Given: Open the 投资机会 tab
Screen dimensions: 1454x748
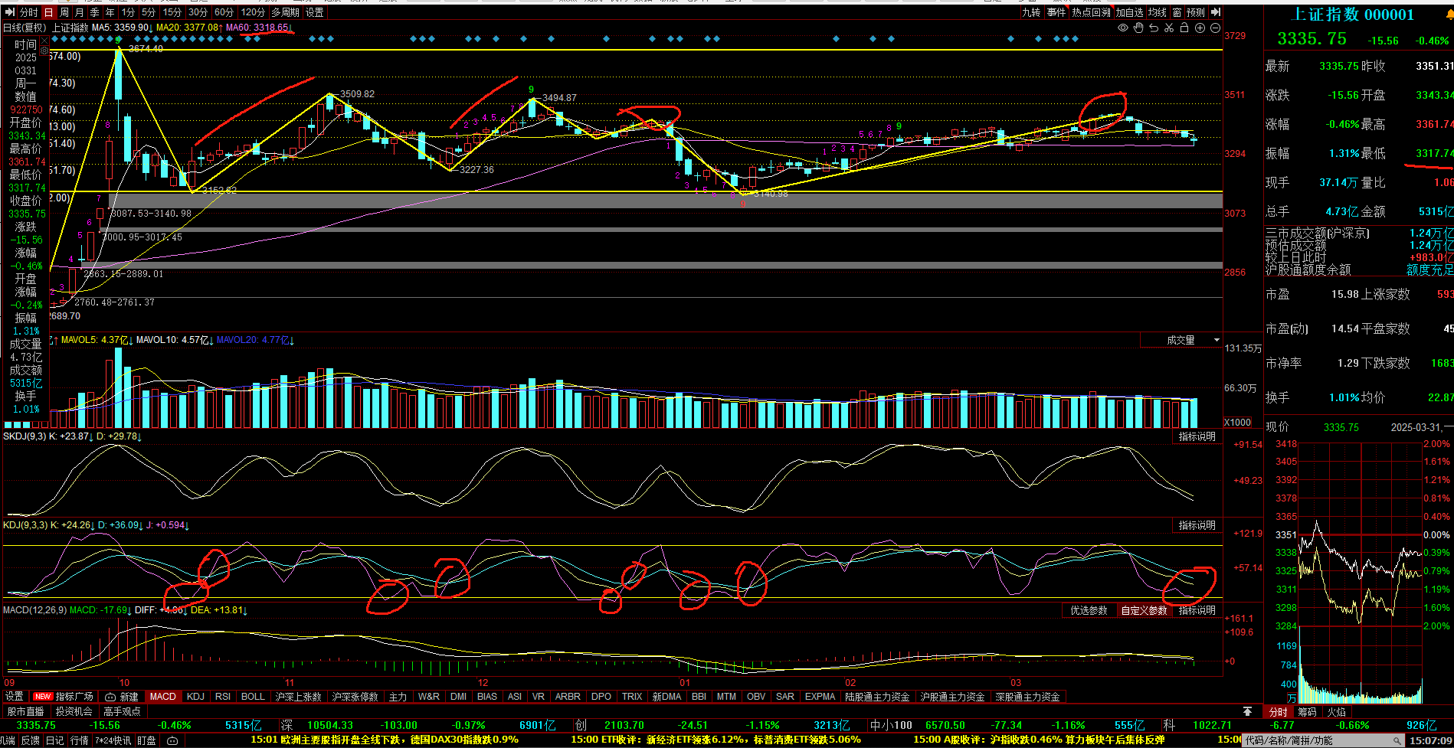Looking at the screenshot, I should click(x=74, y=711).
